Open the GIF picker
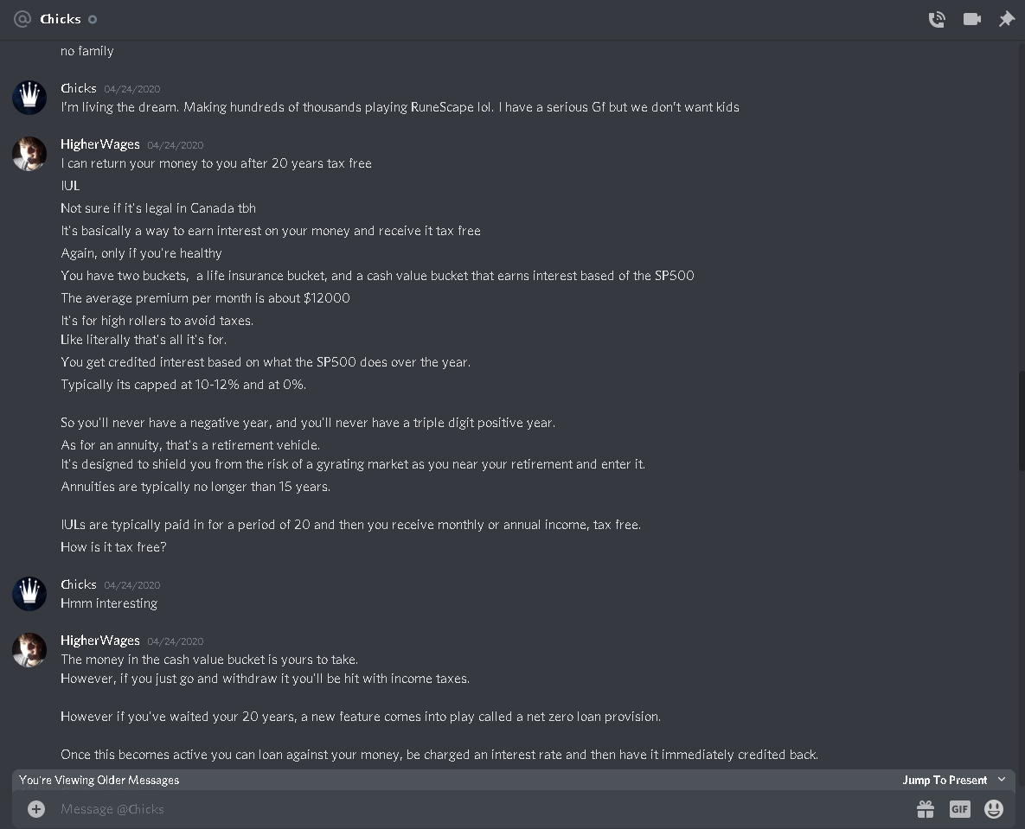 point(959,809)
